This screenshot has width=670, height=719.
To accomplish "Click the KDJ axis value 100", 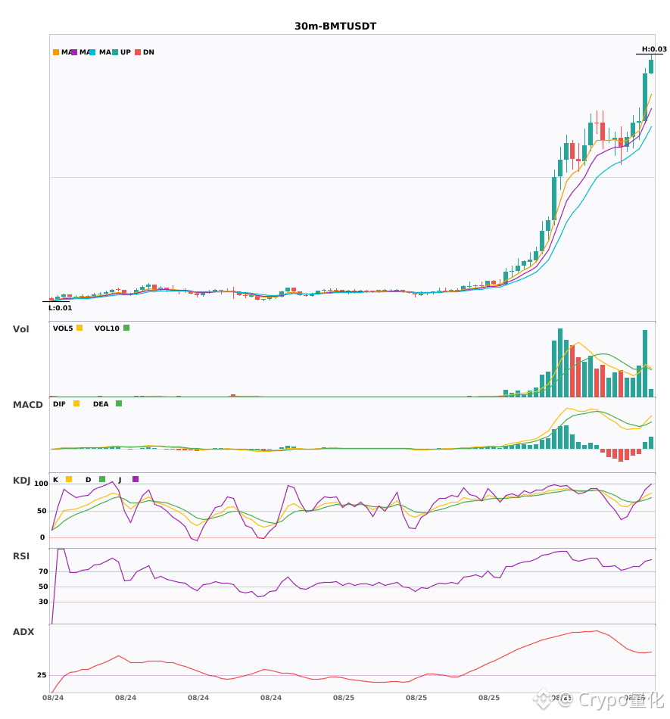I will click(42, 484).
